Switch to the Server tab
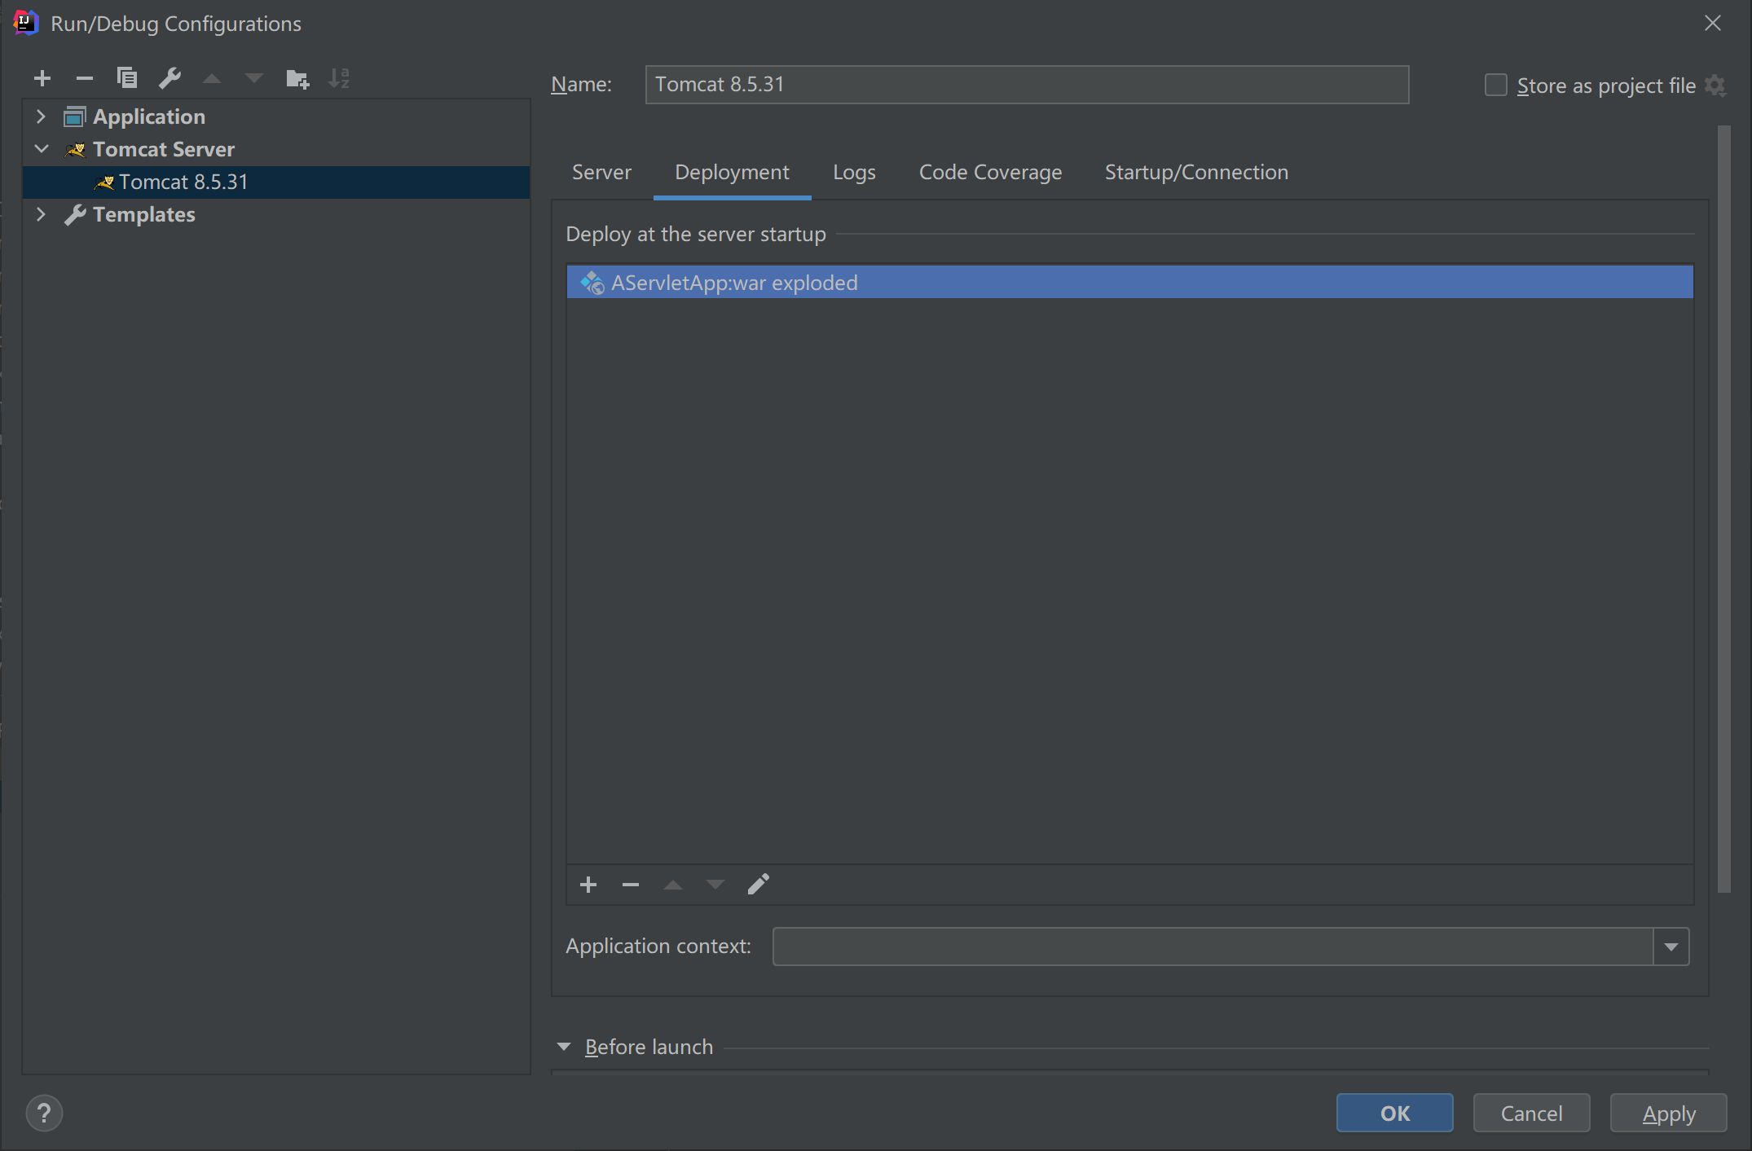 click(x=601, y=173)
